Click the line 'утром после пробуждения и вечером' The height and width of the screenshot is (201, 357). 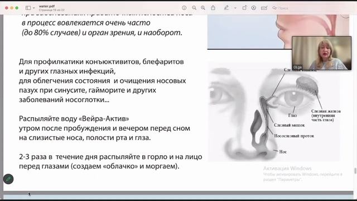(104, 128)
